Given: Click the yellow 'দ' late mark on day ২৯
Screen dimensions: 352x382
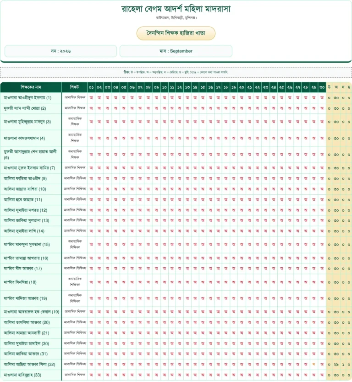Looking at the screenshot, I should point(314,364).
